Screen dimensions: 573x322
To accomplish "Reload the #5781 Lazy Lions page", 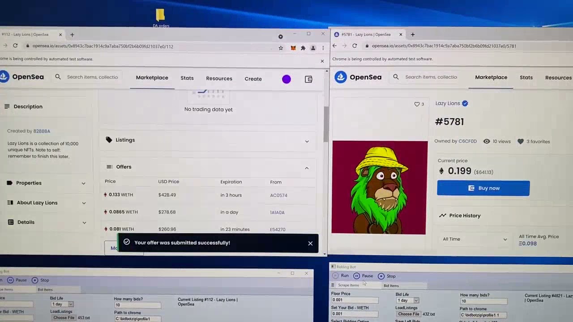I will pyautogui.click(x=355, y=46).
